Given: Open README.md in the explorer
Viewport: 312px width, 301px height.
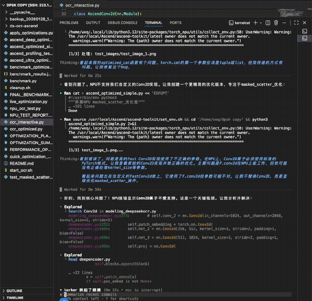Looking at the screenshot, I should pos(22,163).
